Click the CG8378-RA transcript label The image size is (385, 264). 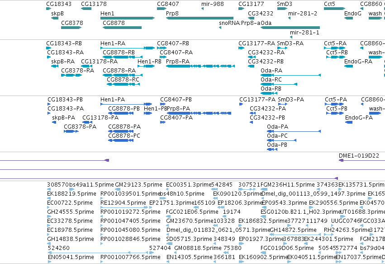pos(78,71)
